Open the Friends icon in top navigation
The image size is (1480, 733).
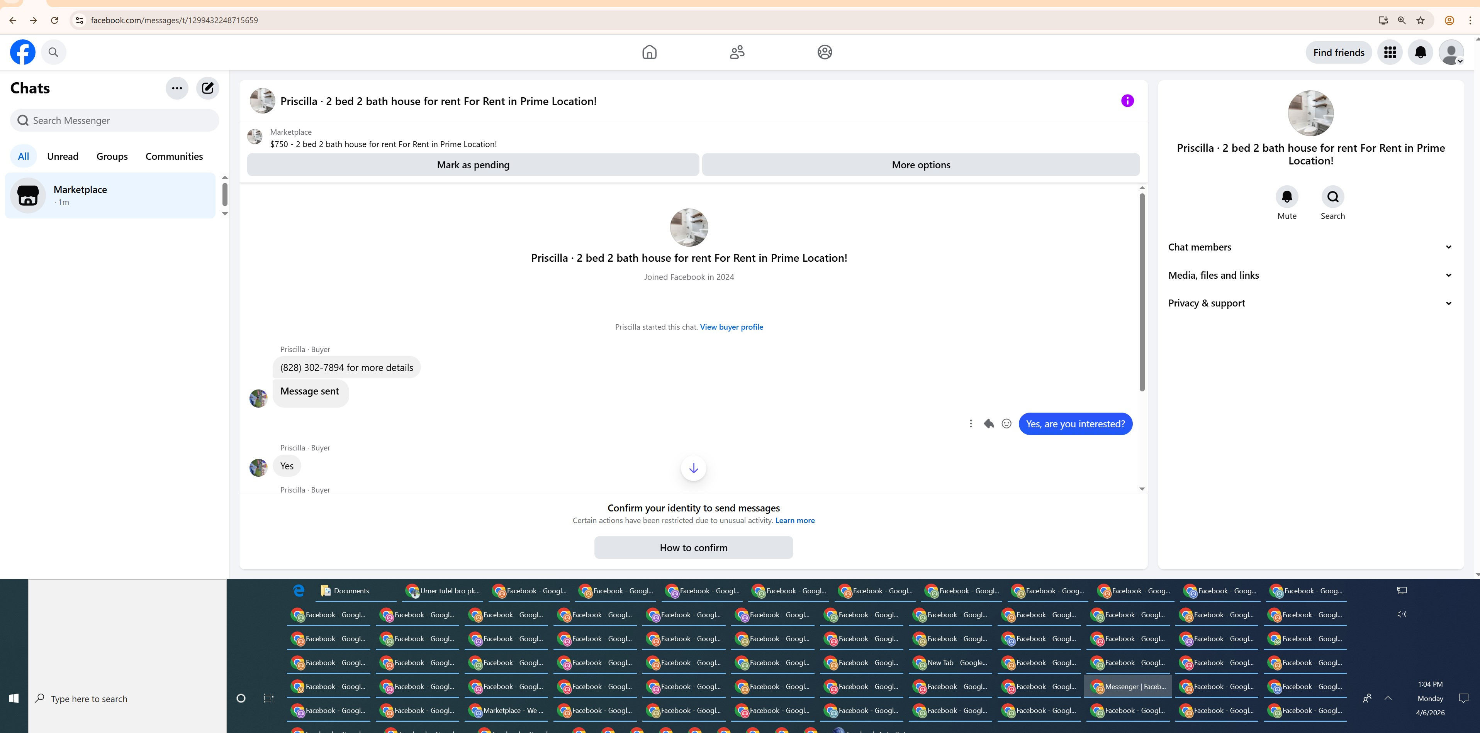[x=737, y=52]
